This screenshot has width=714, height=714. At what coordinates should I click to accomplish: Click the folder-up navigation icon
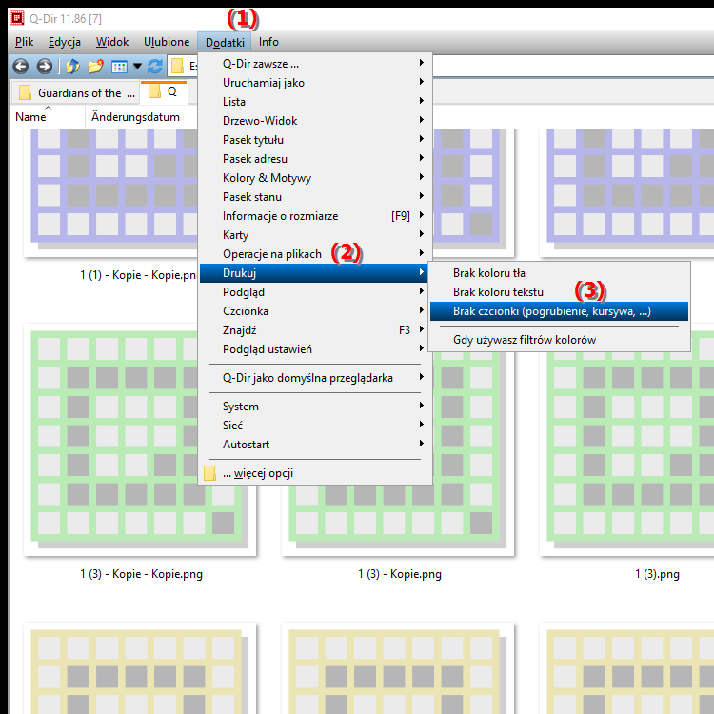(x=73, y=67)
